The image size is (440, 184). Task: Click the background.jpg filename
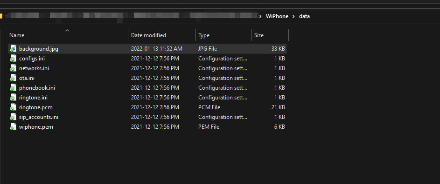(39, 49)
